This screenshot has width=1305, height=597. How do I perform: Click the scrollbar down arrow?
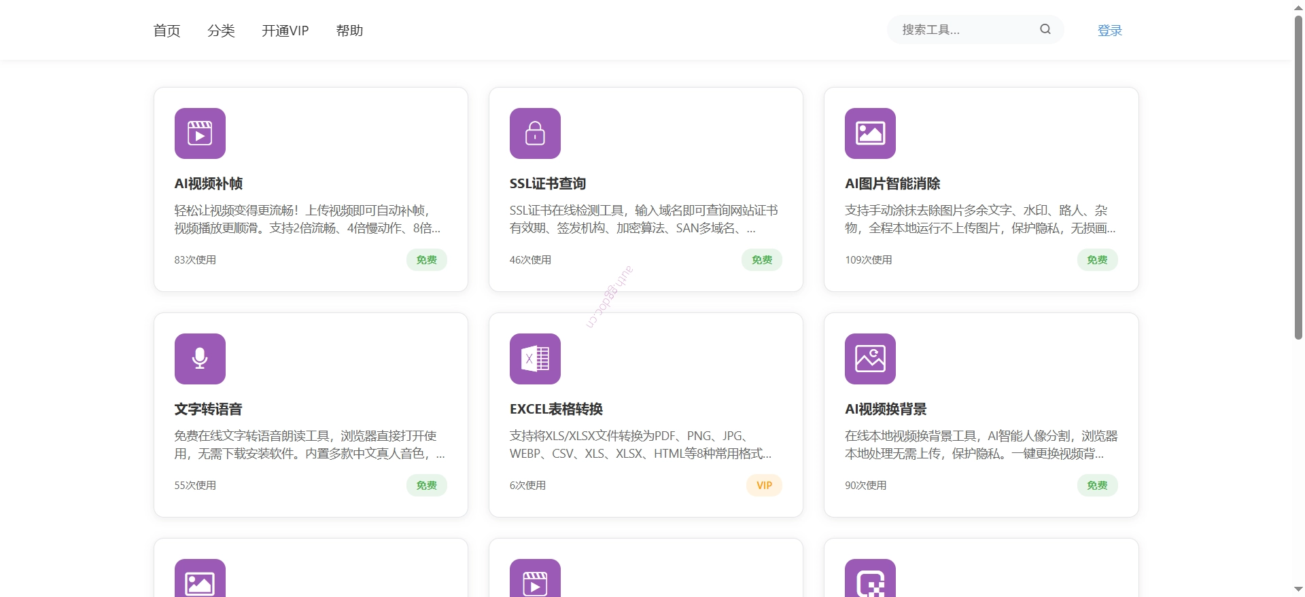pos(1298,590)
